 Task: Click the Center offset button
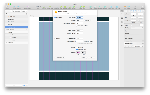pos(87,20)
